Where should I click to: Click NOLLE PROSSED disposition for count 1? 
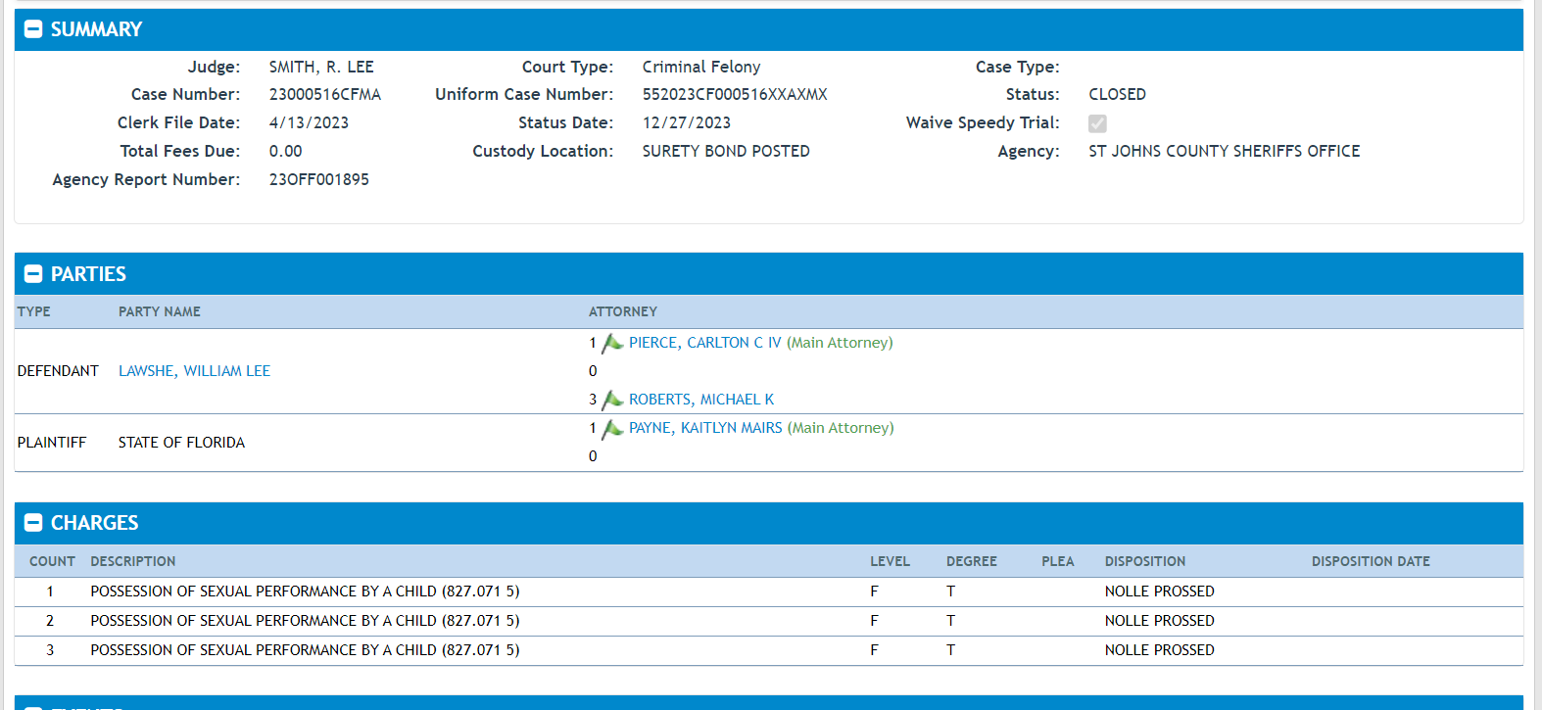(1160, 592)
